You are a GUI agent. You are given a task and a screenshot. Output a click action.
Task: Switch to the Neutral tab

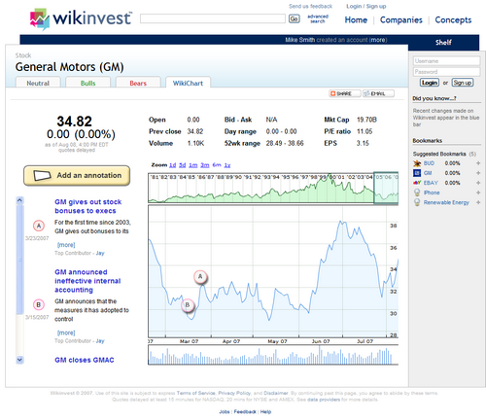(38, 83)
